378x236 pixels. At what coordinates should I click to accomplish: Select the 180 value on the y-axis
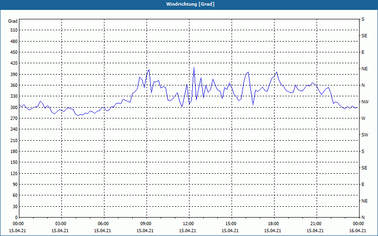click(13, 152)
